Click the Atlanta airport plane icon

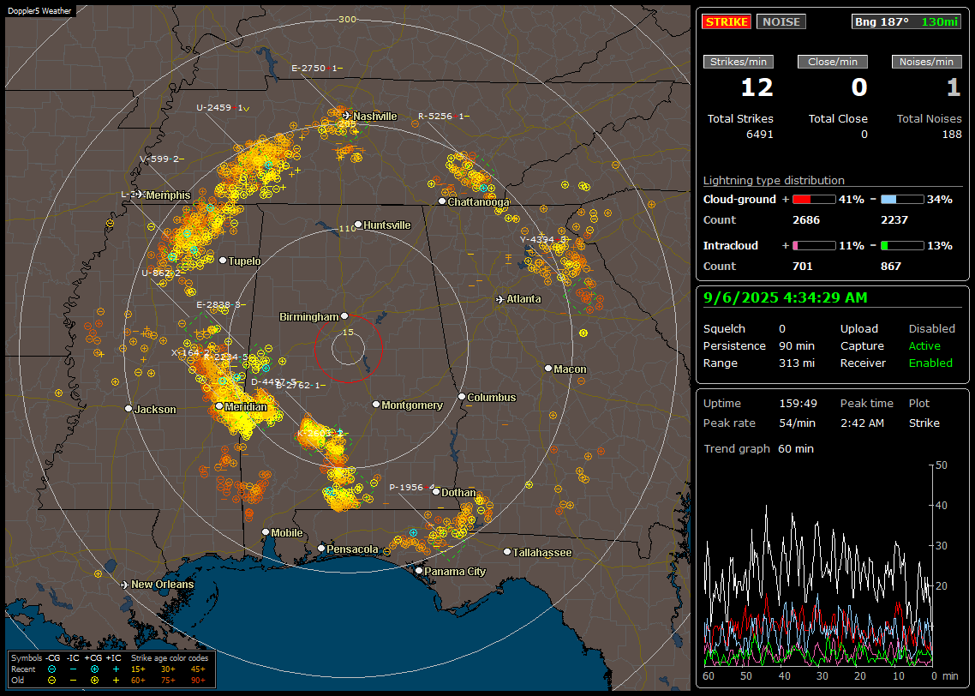coord(500,299)
